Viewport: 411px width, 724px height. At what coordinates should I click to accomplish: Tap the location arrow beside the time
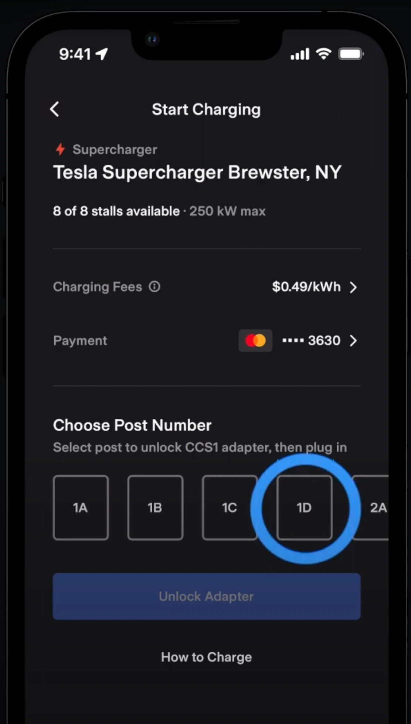click(102, 54)
